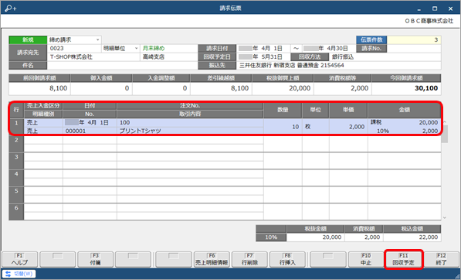Click F12 終了 exit button

441,259
